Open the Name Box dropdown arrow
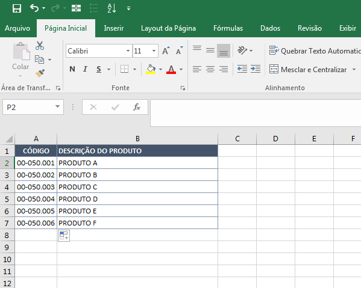The image size is (361, 288). (x=58, y=107)
